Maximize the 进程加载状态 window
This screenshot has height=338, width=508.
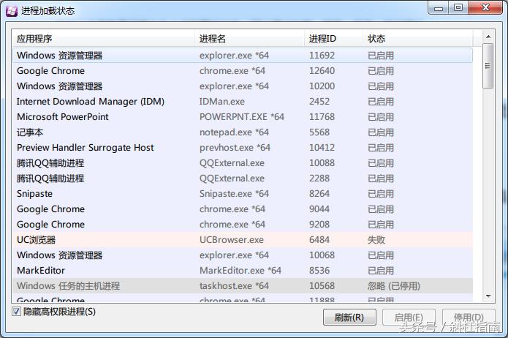458,8
